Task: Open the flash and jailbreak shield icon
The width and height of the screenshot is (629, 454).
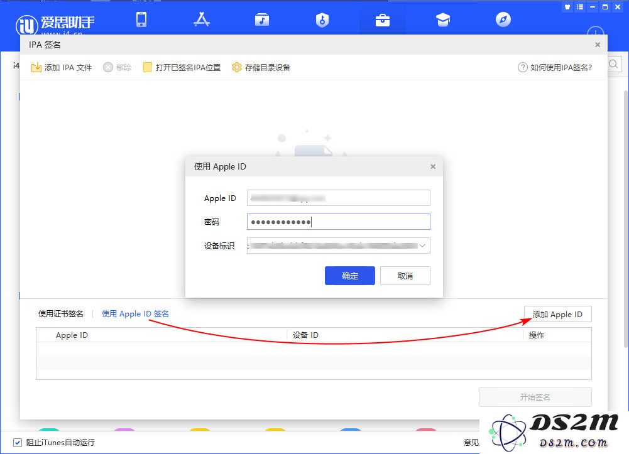Action: pyautogui.click(x=322, y=19)
